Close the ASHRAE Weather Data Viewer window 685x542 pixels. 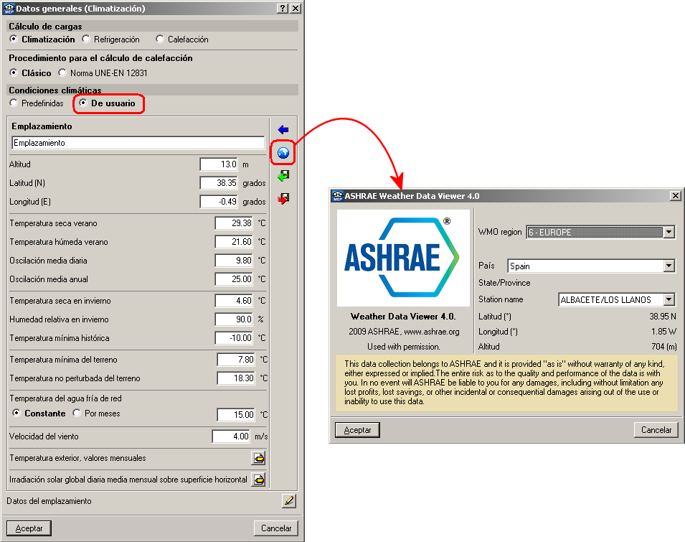coord(676,196)
